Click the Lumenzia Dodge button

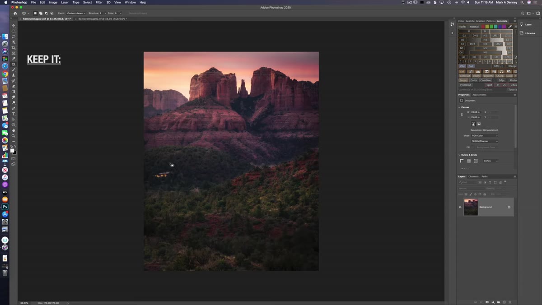coord(477,76)
